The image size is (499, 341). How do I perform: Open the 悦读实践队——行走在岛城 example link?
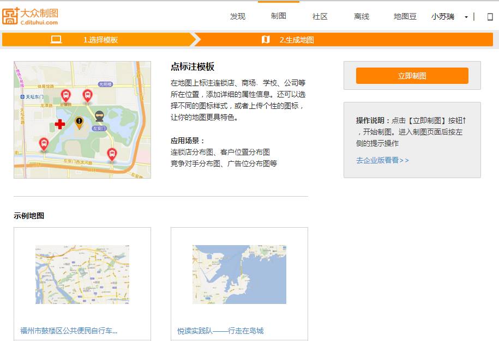point(220,331)
